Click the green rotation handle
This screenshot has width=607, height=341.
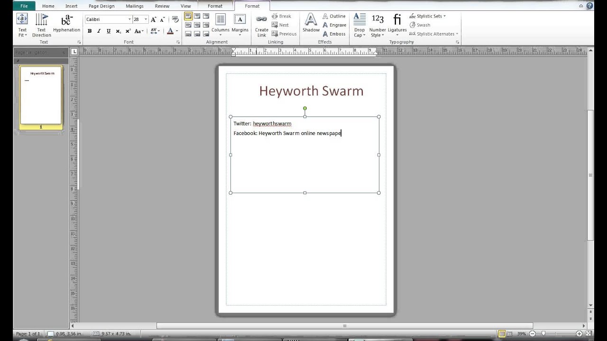305,108
